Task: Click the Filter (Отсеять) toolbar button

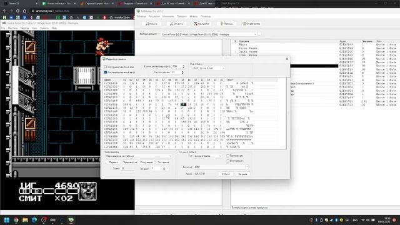Action: point(176,24)
